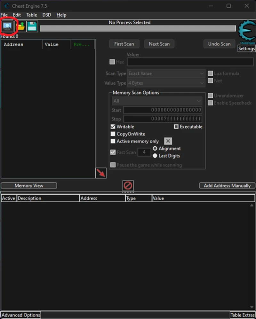
Task: Check the CopyOnWrite checkbox
Action: coord(113,134)
